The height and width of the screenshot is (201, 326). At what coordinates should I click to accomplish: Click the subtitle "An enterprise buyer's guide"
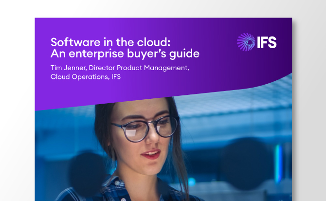(125, 54)
